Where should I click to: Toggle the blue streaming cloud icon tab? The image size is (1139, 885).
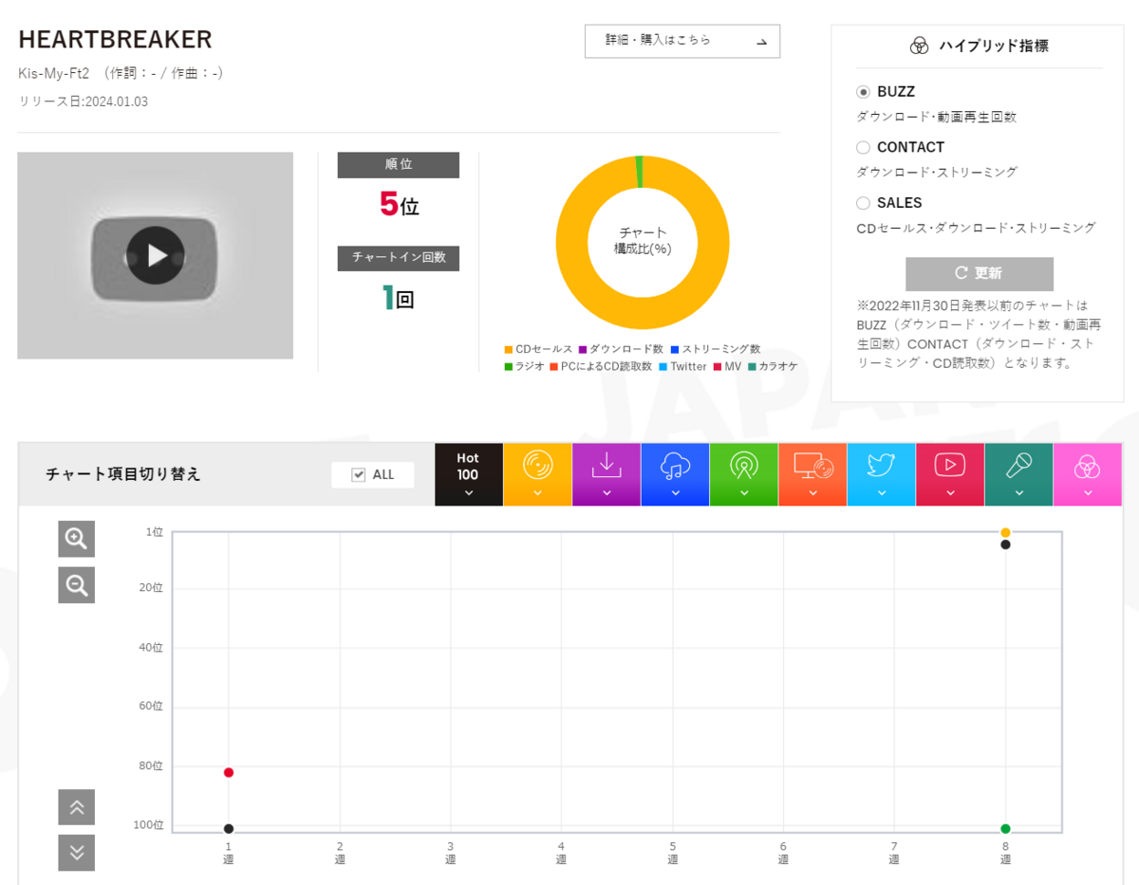click(x=675, y=473)
